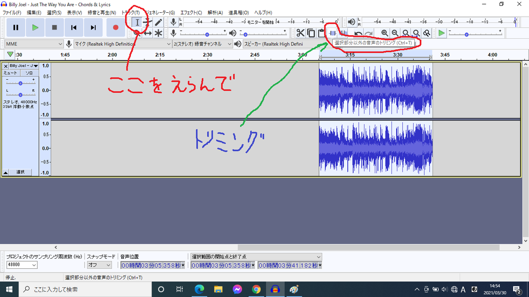Start recording with the red Record button
This screenshot has height=297, width=529.
(x=115, y=27)
